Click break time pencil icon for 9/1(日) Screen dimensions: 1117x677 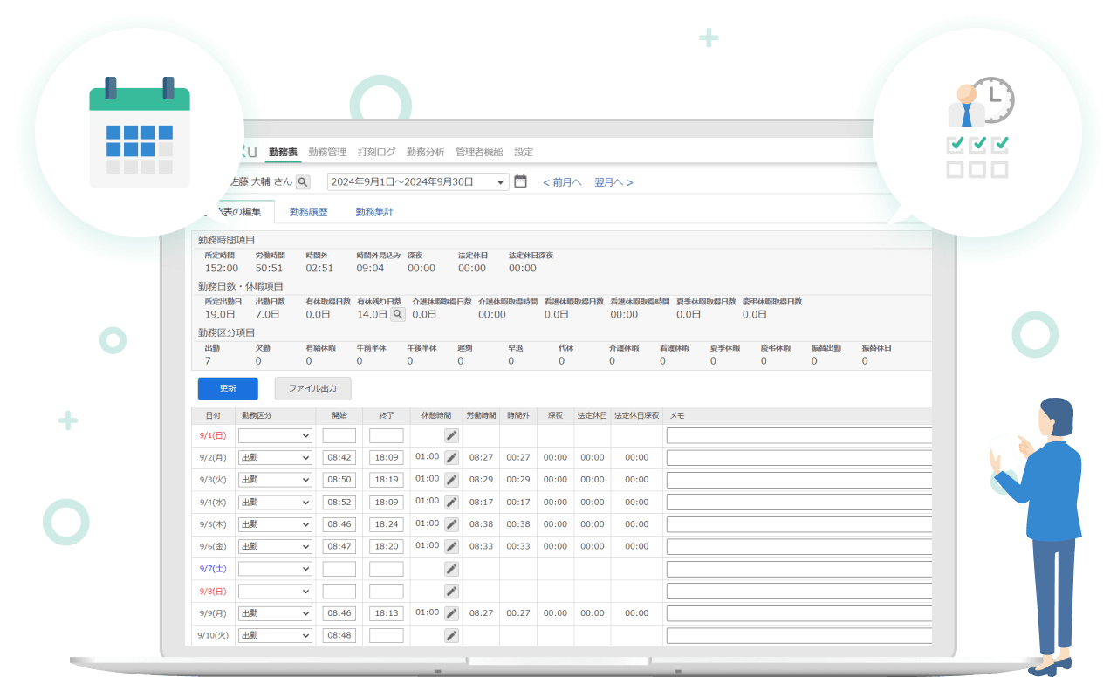click(x=451, y=435)
